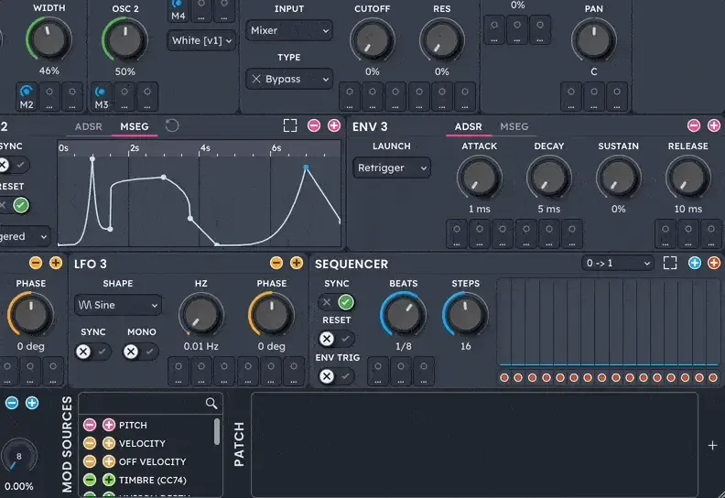Open the filter TYPE Bypass dropdown
725x498 pixels.
[x=289, y=79]
